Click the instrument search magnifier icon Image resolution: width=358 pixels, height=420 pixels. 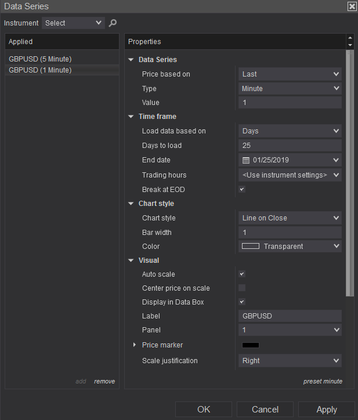point(113,23)
